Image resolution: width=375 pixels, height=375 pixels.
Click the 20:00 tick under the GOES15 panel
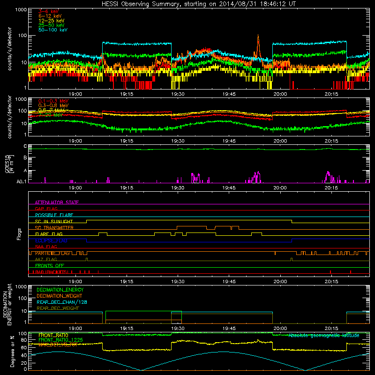(280, 188)
